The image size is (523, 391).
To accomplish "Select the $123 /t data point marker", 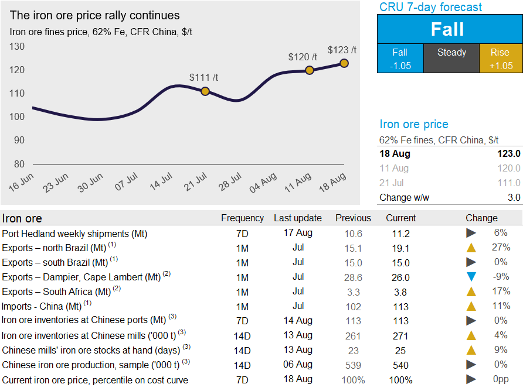I will click(x=344, y=63).
